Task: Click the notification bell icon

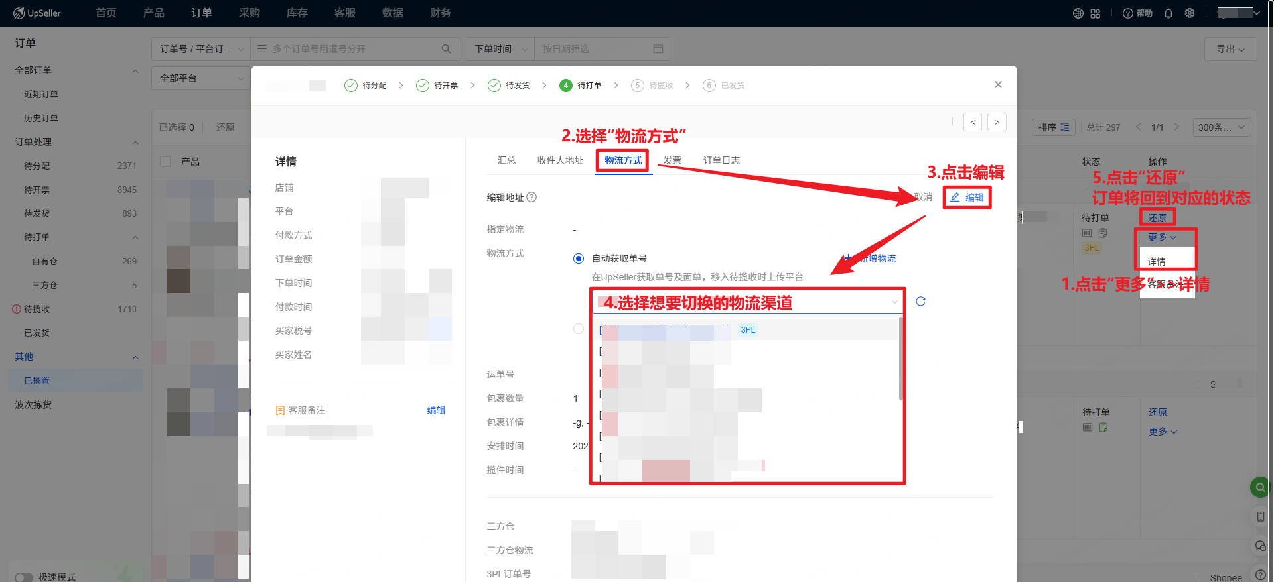Action: click(x=1168, y=13)
